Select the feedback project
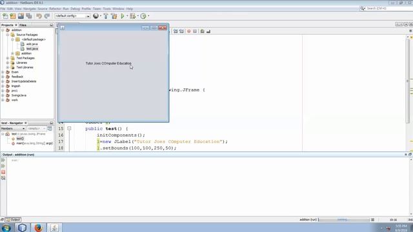 tap(17, 77)
